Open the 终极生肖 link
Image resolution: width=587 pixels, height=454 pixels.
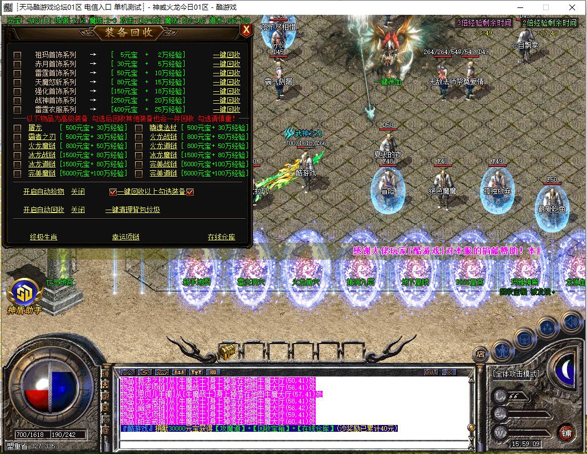coord(44,237)
